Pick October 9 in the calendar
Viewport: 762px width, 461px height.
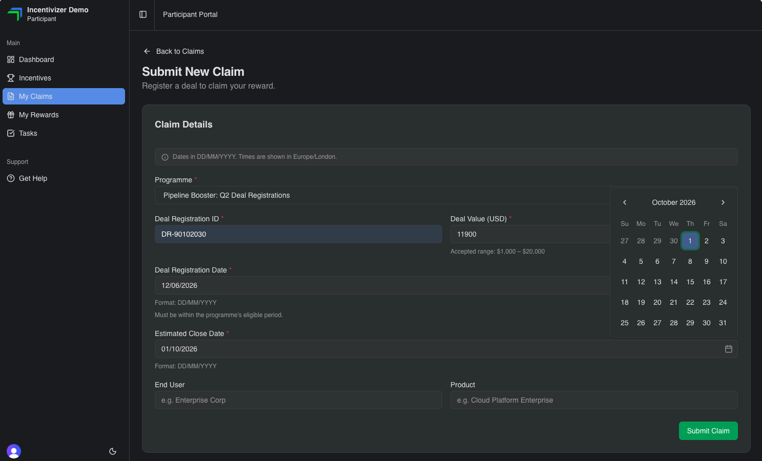click(x=707, y=261)
